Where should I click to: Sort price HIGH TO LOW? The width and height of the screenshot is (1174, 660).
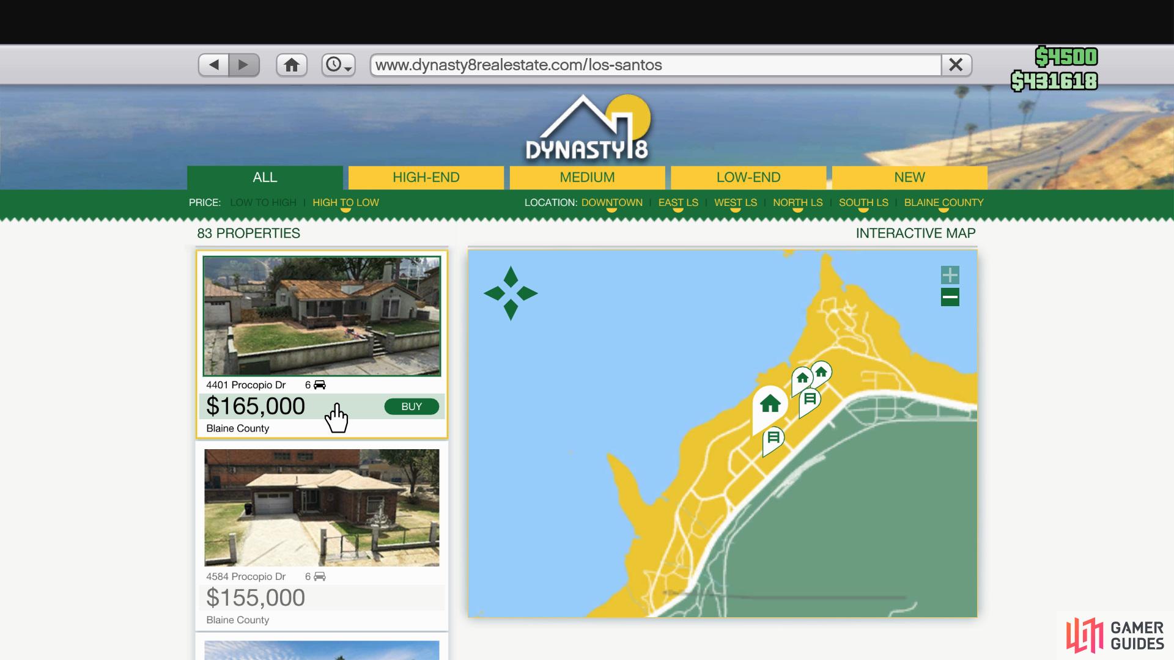point(345,202)
